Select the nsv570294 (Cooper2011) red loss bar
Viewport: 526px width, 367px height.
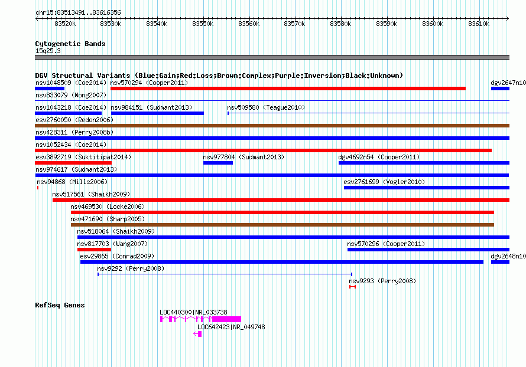(x=288, y=89)
